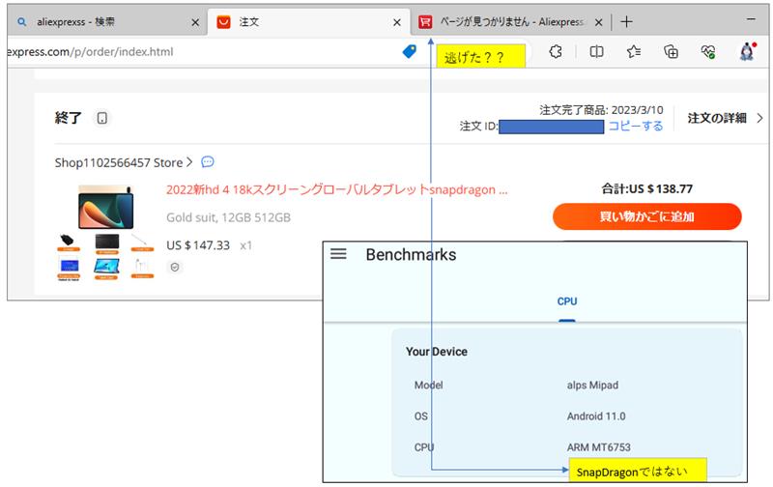Image resolution: width=773 pixels, height=487 pixels.
Task: Open Shop1102566457 Store link
Action: point(119,162)
